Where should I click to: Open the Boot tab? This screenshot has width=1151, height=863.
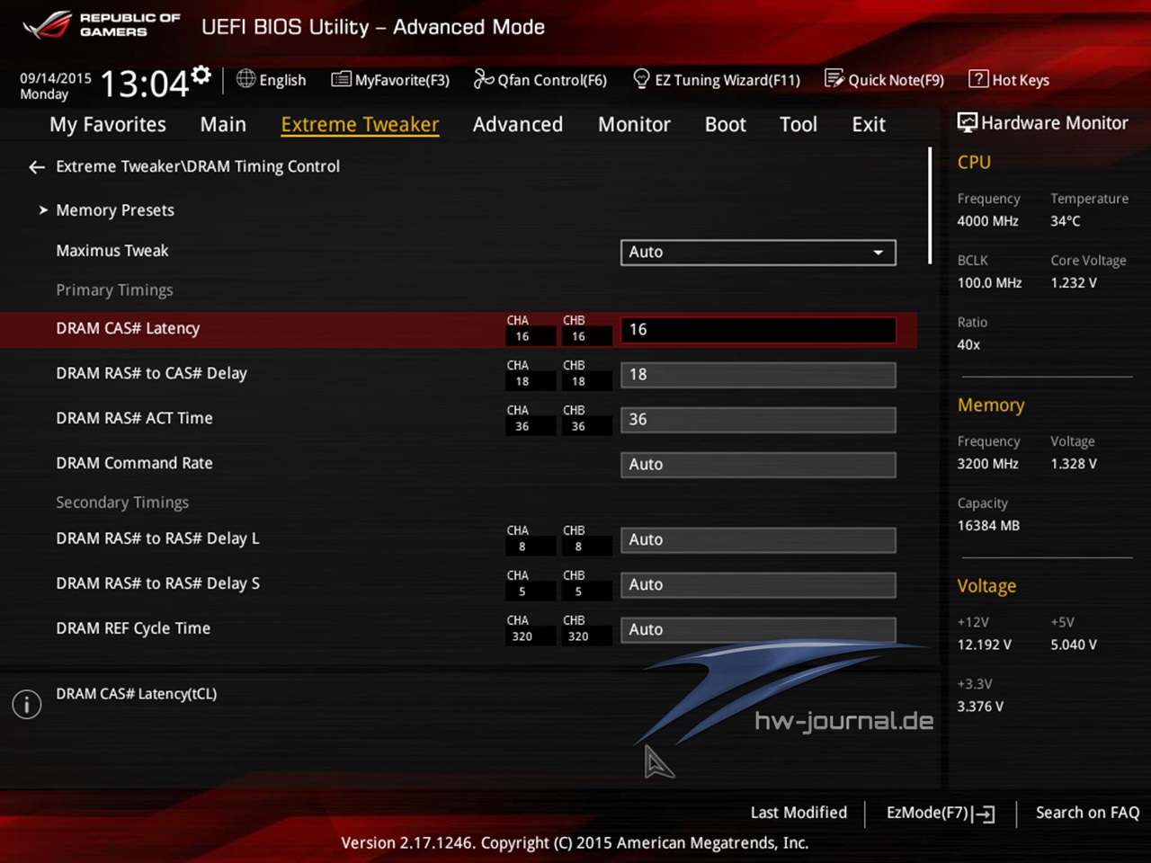coord(725,124)
